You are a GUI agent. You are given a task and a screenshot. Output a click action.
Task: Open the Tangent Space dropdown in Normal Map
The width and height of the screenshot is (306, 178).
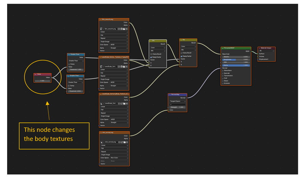click(177, 101)
